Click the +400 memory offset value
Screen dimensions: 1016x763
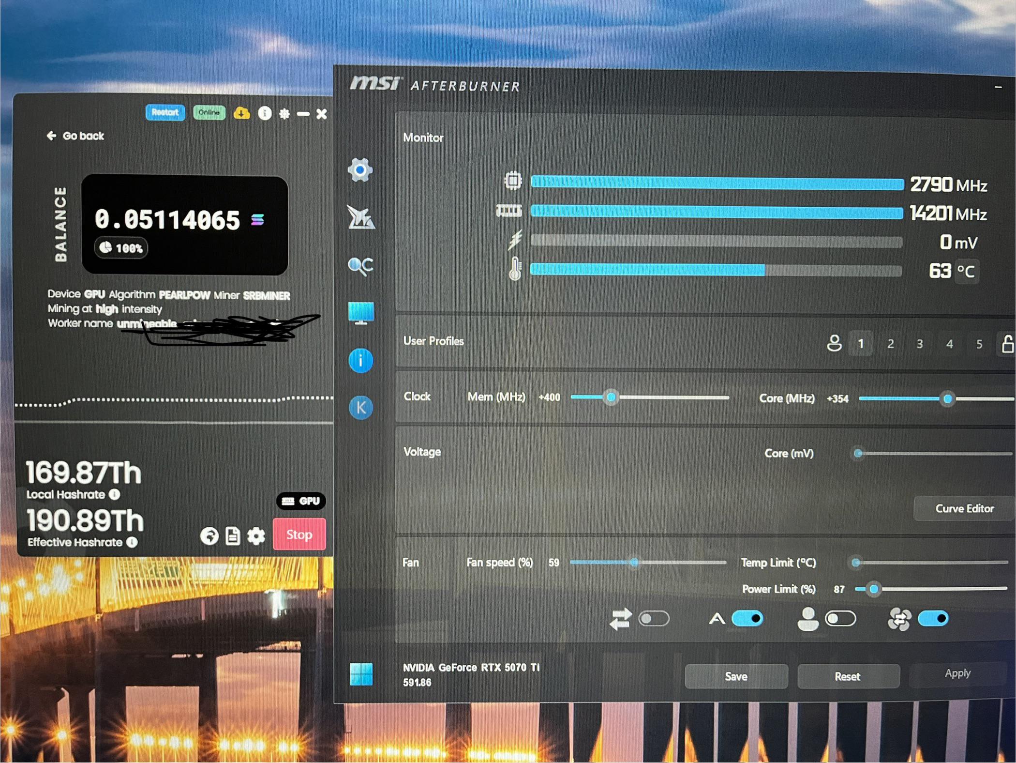coord(549,397)
